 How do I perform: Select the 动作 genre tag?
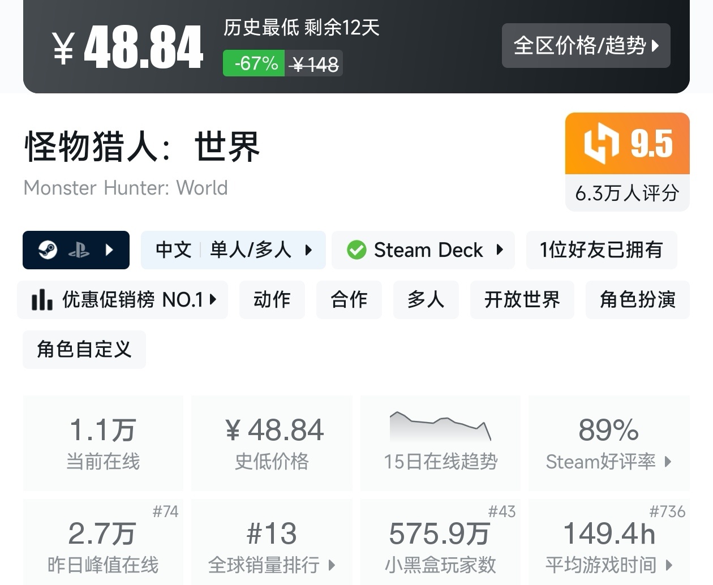(272, 300)
